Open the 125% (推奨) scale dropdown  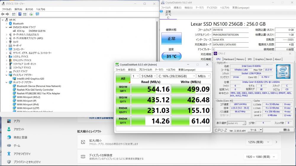[x=258, y=142]
